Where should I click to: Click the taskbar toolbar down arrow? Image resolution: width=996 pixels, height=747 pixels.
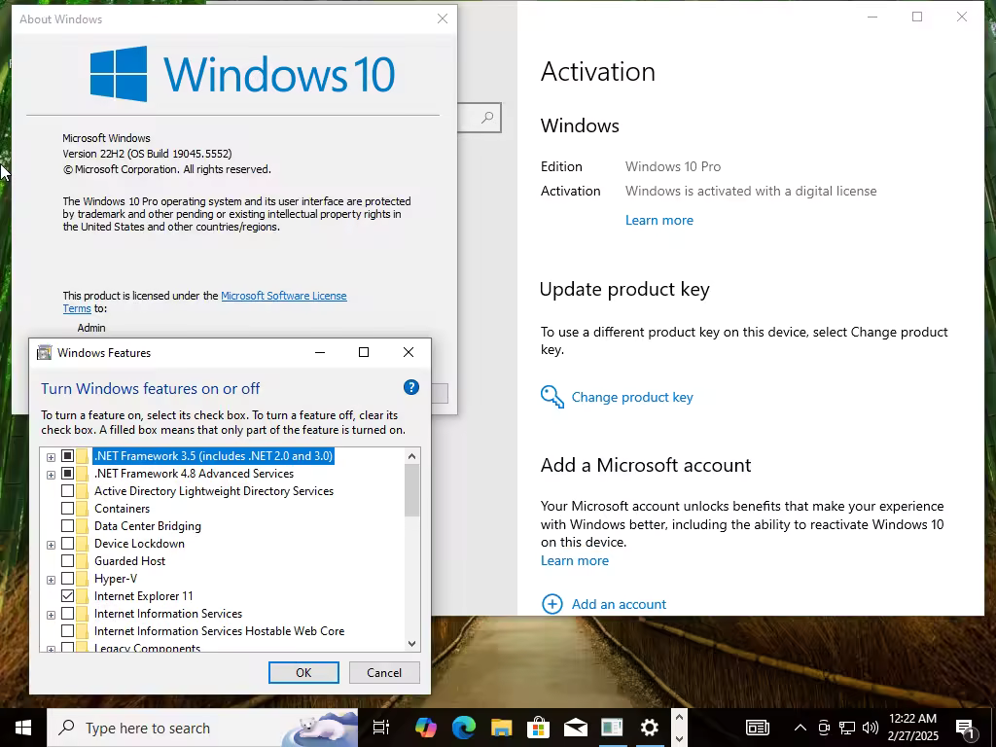(679, 738)
